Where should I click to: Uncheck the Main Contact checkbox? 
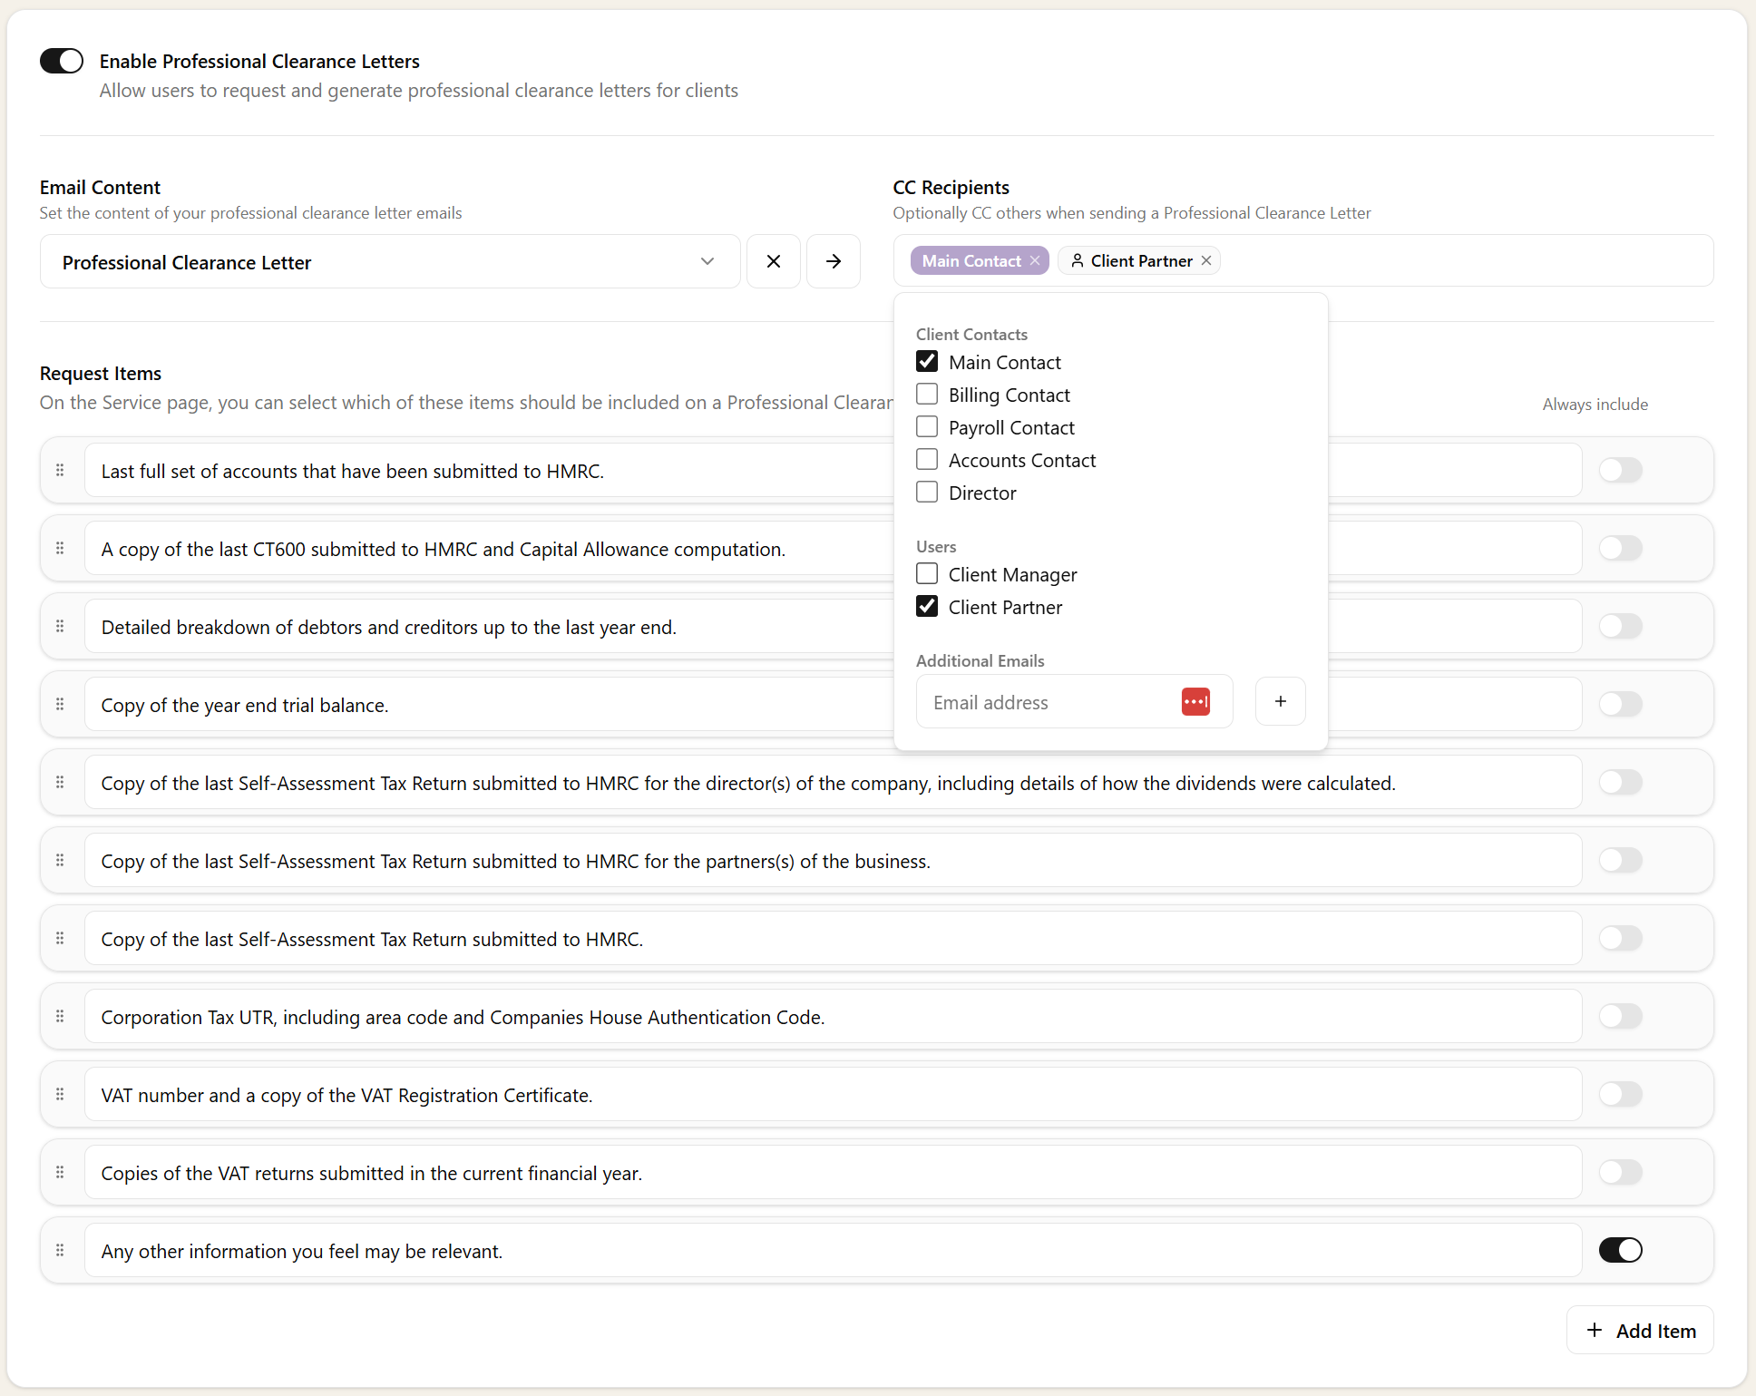point(926,361)
